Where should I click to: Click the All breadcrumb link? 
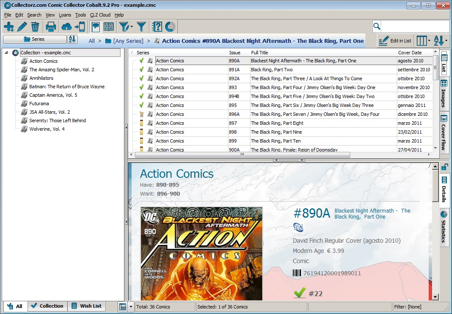92,41
